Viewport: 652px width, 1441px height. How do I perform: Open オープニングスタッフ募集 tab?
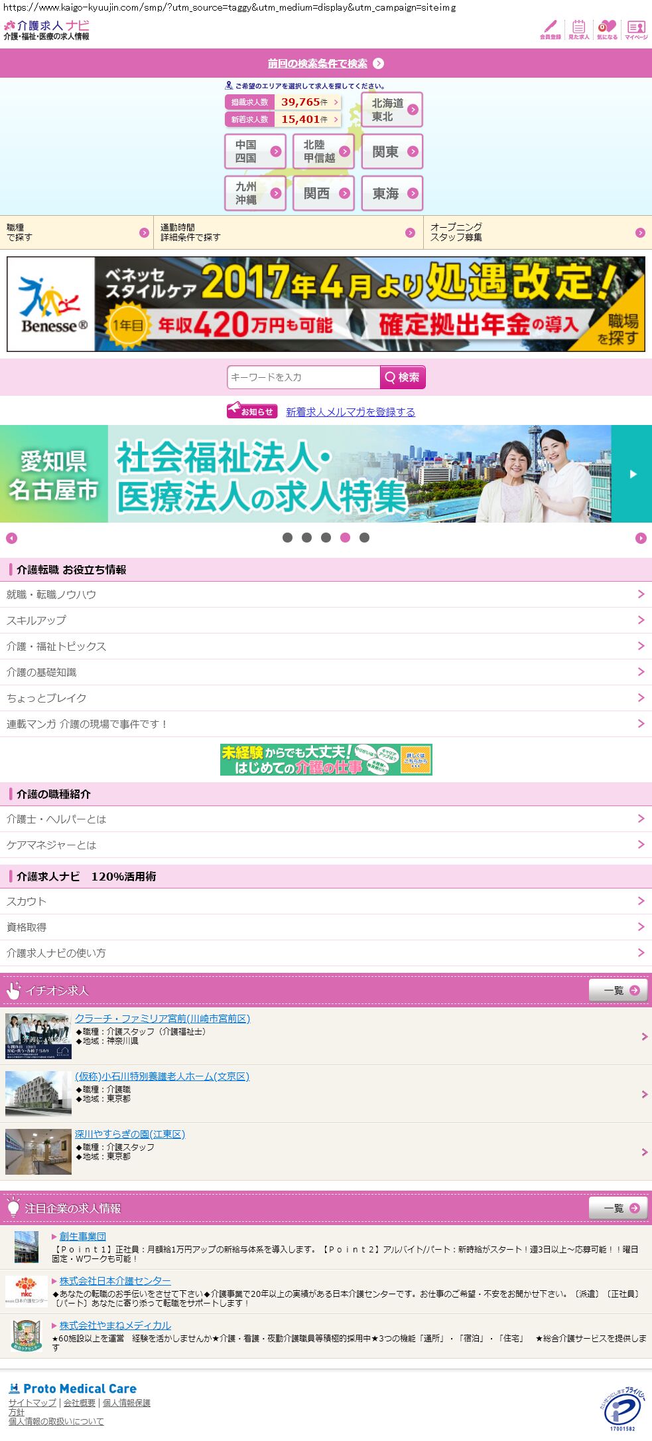[x=538, y=232]
